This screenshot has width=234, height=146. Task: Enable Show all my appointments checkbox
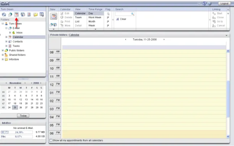[x=51, y=140]
